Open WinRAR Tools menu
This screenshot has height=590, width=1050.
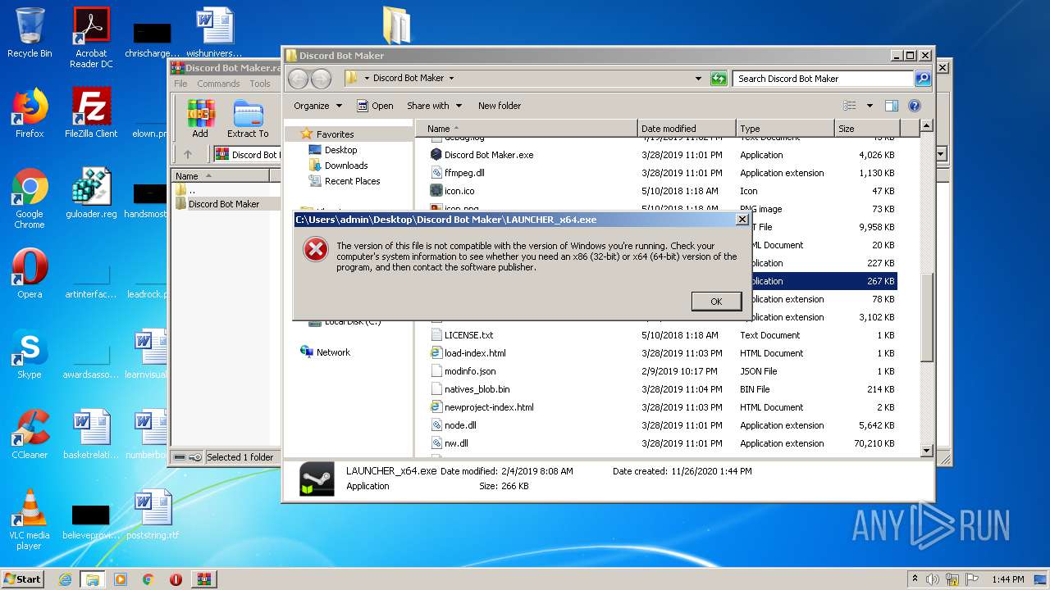click(x=260, y=84)
